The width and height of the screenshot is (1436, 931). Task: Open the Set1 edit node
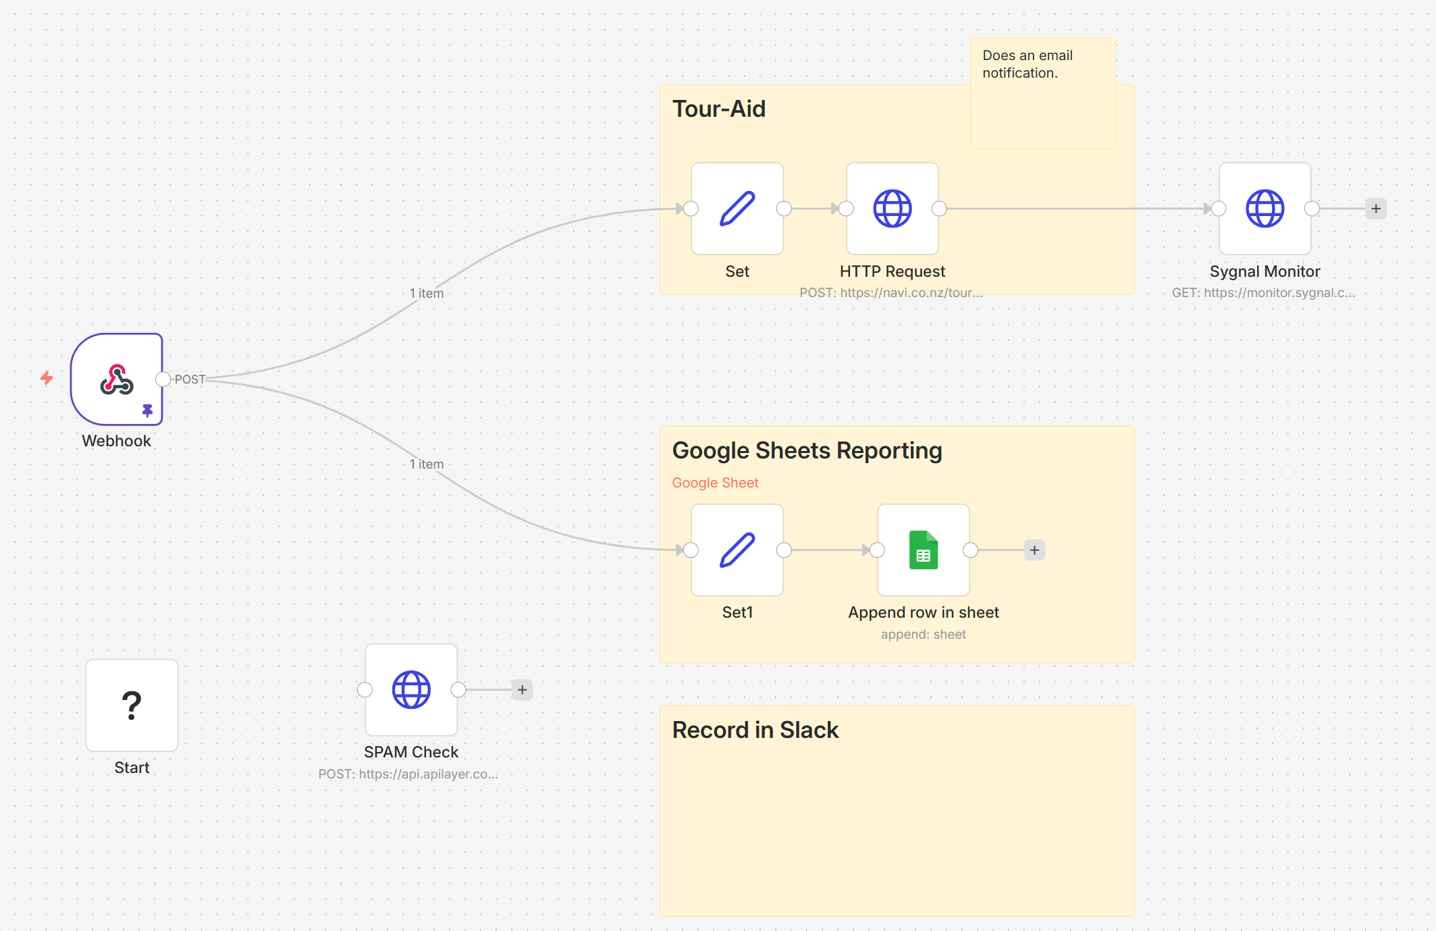tap(737, 550)
